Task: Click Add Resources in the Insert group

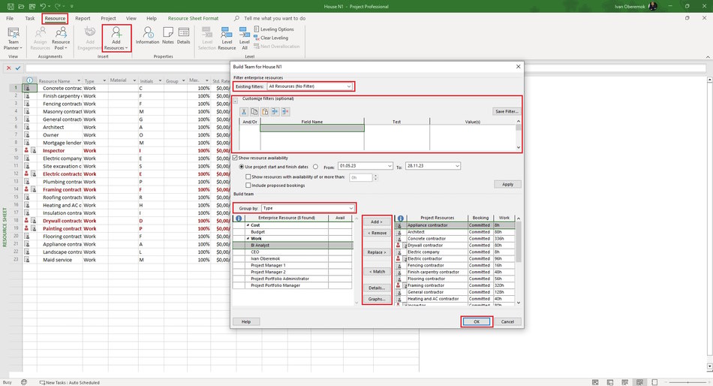Action: pos(116,39)
